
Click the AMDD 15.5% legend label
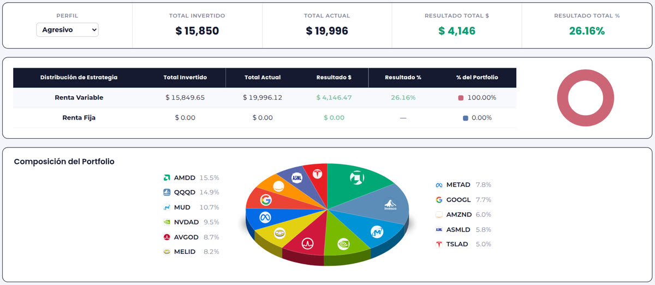coord(196,177)
